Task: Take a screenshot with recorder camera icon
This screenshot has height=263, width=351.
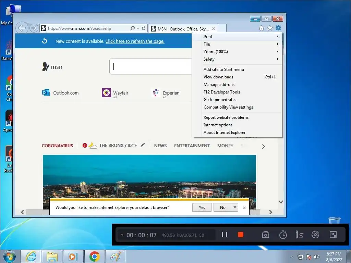Action: pyautogui.click(x=266, y=235)
